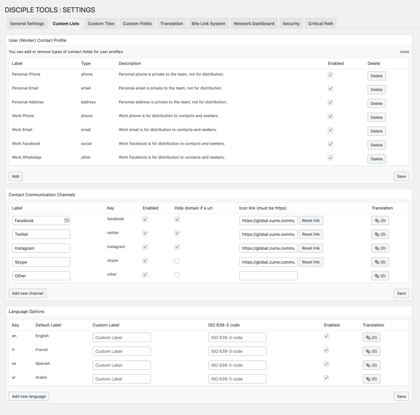Uncheck hide domain for the Twitter channel

[x=177, y=233]
